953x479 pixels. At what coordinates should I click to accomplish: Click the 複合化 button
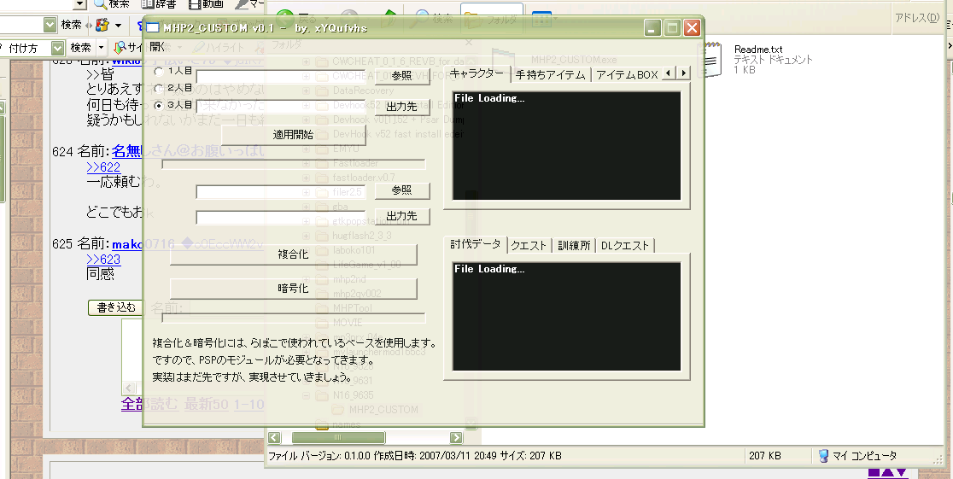coord(293,254)
